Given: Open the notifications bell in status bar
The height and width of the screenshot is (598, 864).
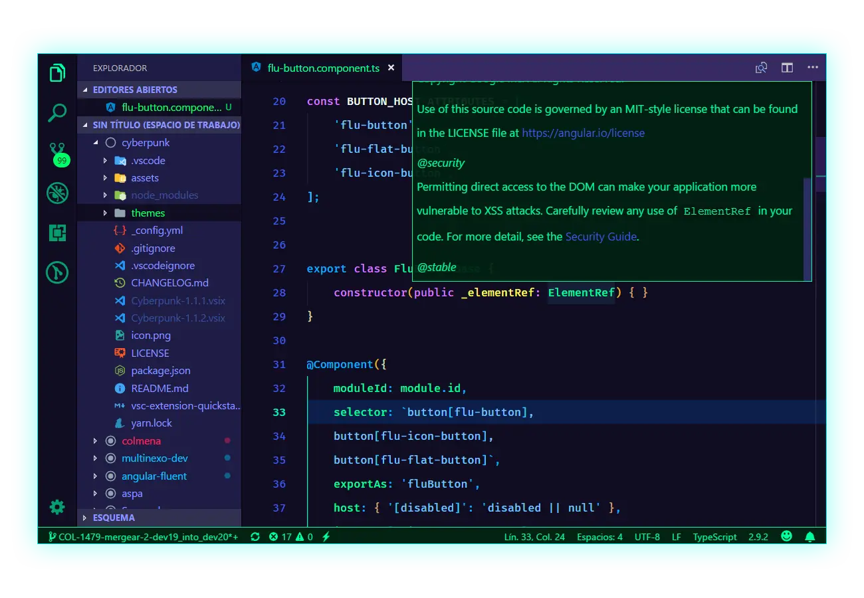Looking at the screenshot, I should pos(810,536).
